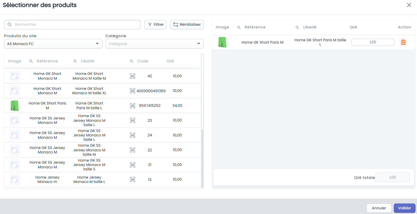
Task: Click the Valider button
Action: click(405, 208)
